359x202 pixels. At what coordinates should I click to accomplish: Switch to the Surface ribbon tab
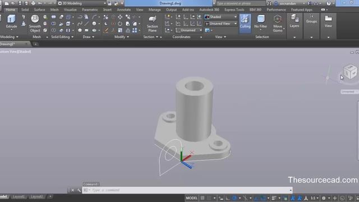tap(39, 10)
